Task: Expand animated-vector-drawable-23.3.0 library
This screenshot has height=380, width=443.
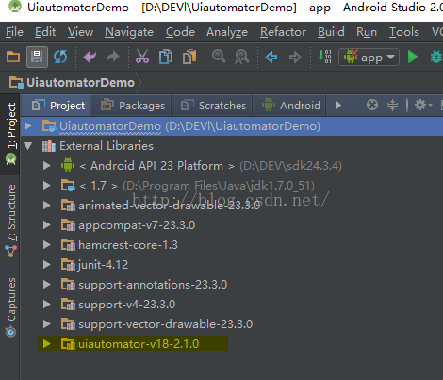Action: point(47,206)
